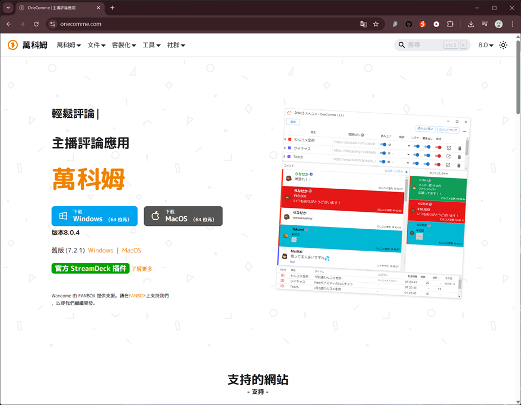521x405 pixels.
Task: Open the browser Downloads icon
Action: pyautogui.click(x=471, y=24)
